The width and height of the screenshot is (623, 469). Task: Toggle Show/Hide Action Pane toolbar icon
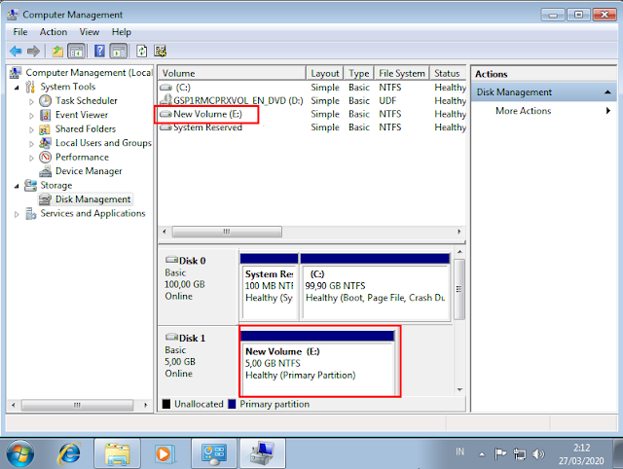(x=119, y=52)
